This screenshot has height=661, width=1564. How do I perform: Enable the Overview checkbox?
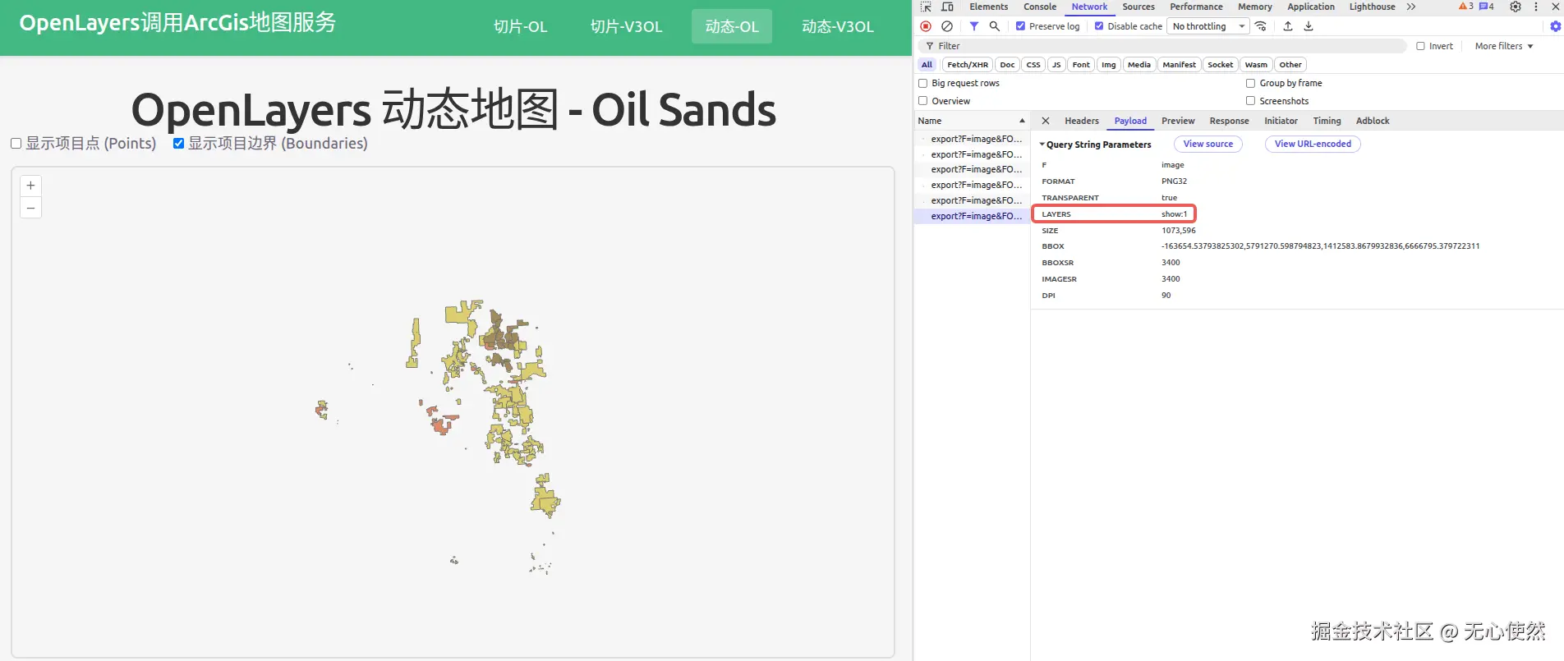coord(922,101)
